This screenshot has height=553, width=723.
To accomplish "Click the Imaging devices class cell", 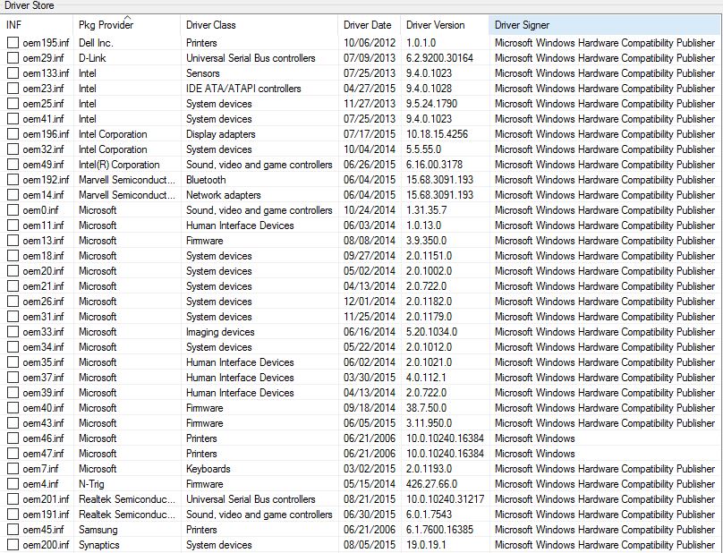I will (220, 332).
